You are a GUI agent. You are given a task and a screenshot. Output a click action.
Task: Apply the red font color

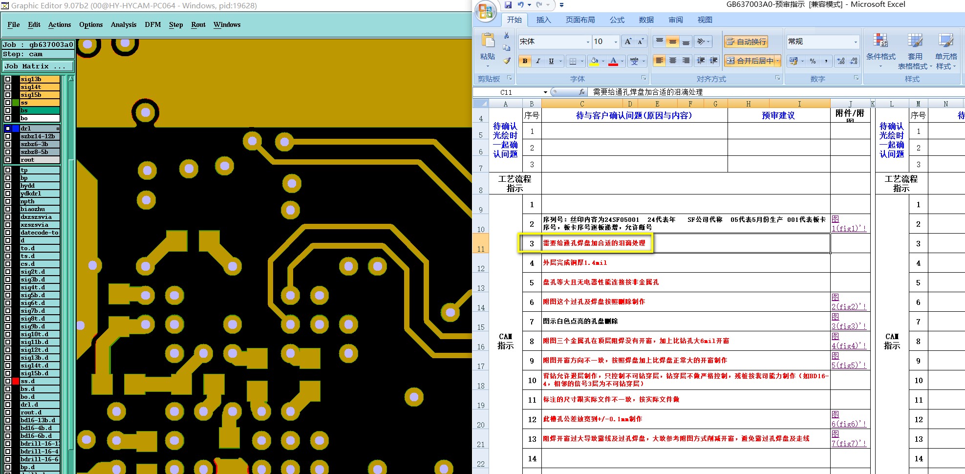click(x=614, y=61)
